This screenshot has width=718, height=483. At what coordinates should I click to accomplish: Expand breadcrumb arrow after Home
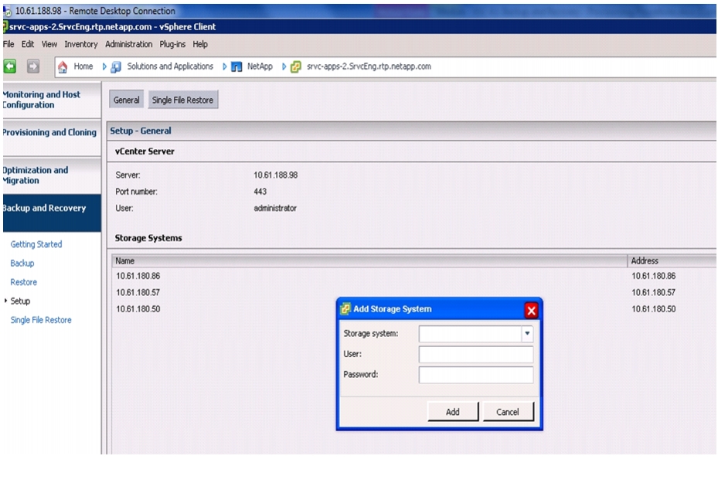[x=104, y=66]
